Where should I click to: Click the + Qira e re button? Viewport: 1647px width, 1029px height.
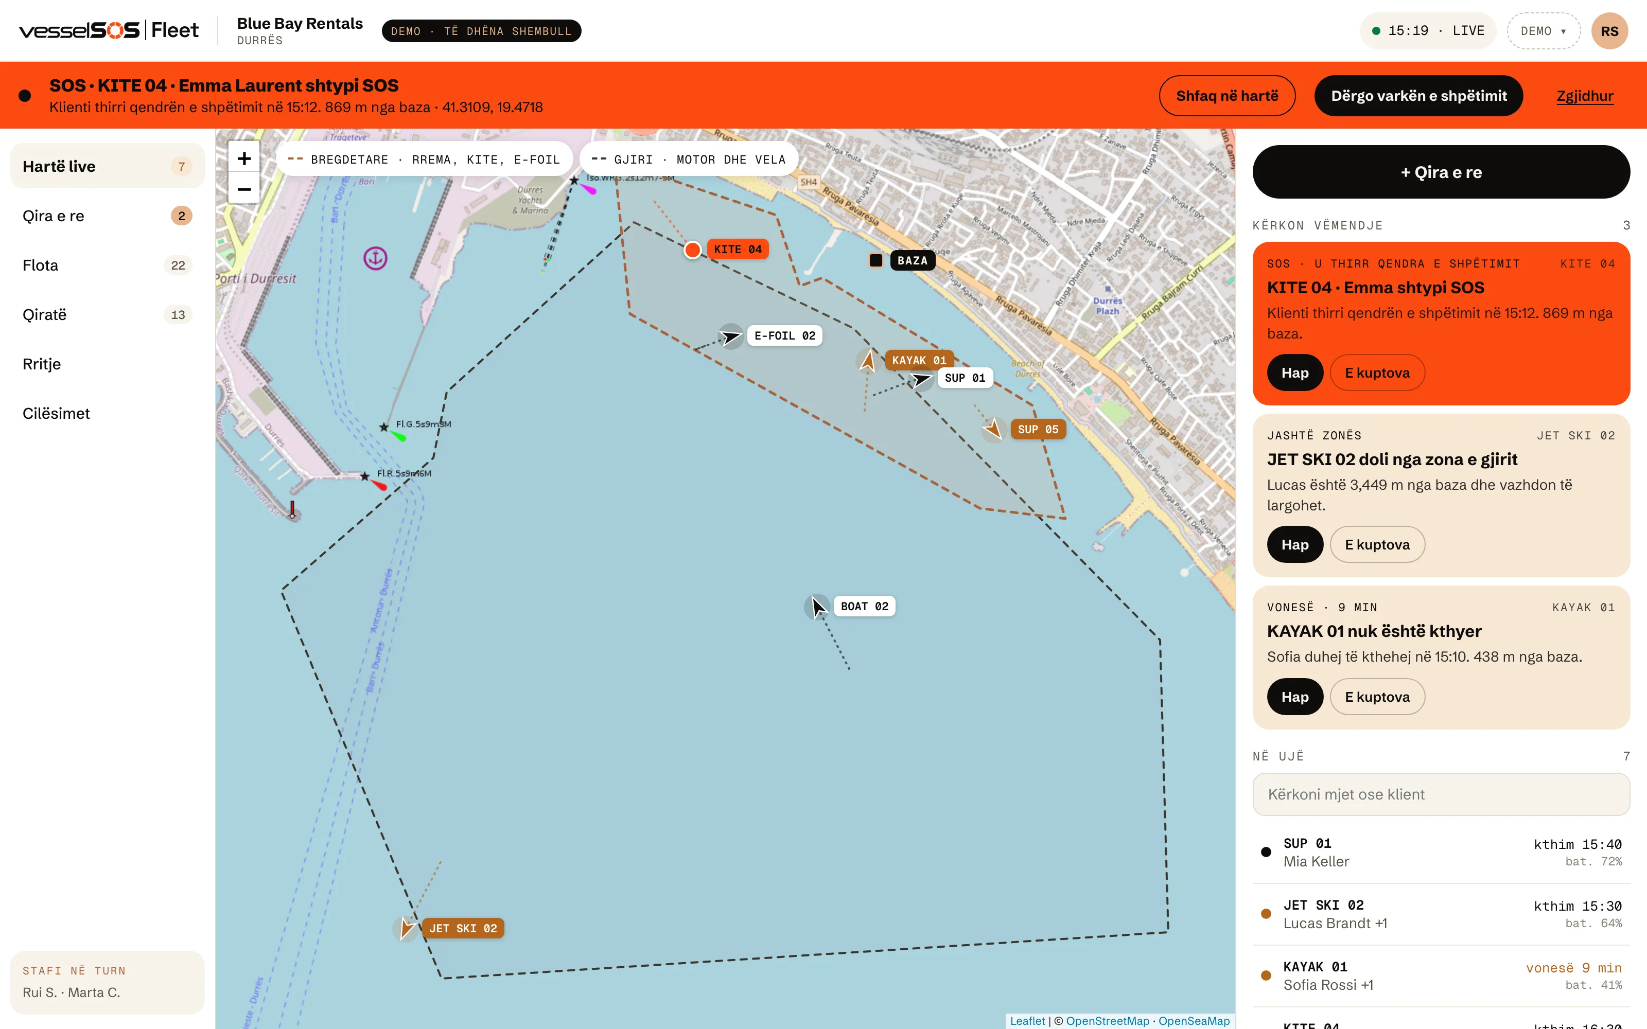pos(1441,172)
